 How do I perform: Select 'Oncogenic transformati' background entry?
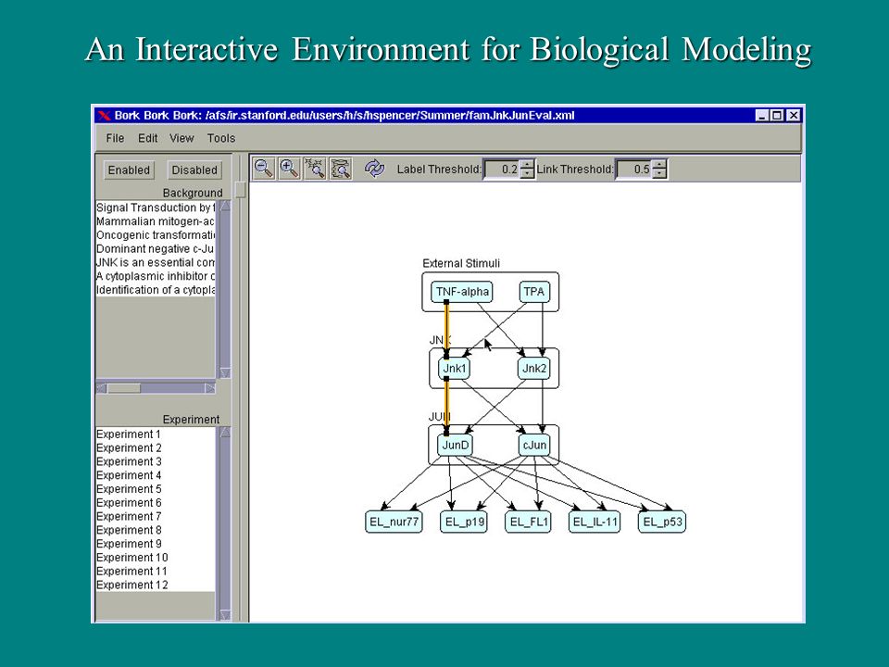(x=156, y=234)
